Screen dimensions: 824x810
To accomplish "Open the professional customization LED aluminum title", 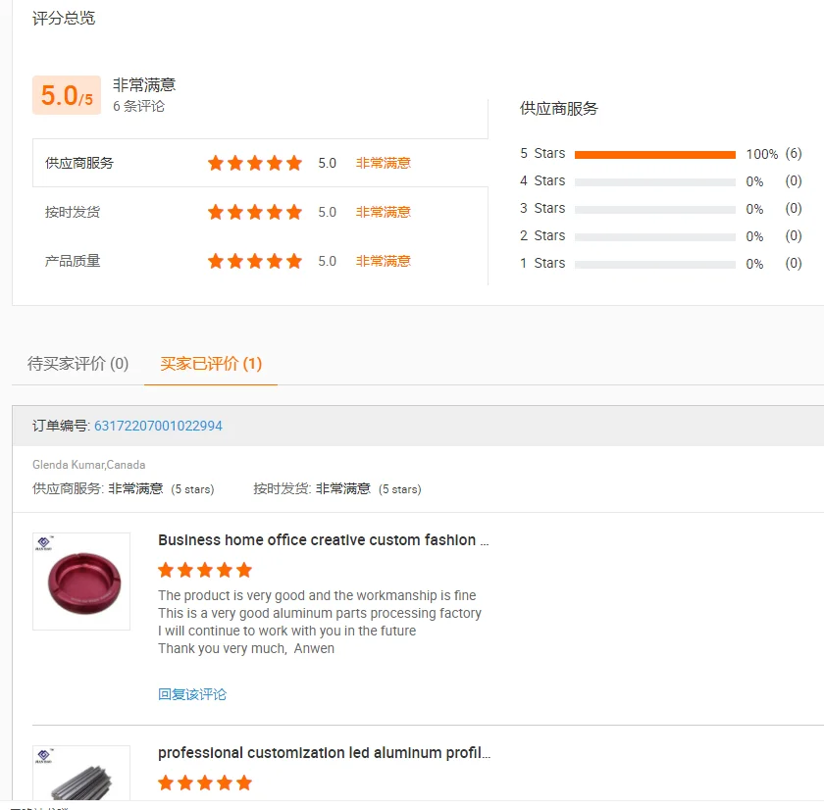I will pyautogui.click(x=324, y=753).
